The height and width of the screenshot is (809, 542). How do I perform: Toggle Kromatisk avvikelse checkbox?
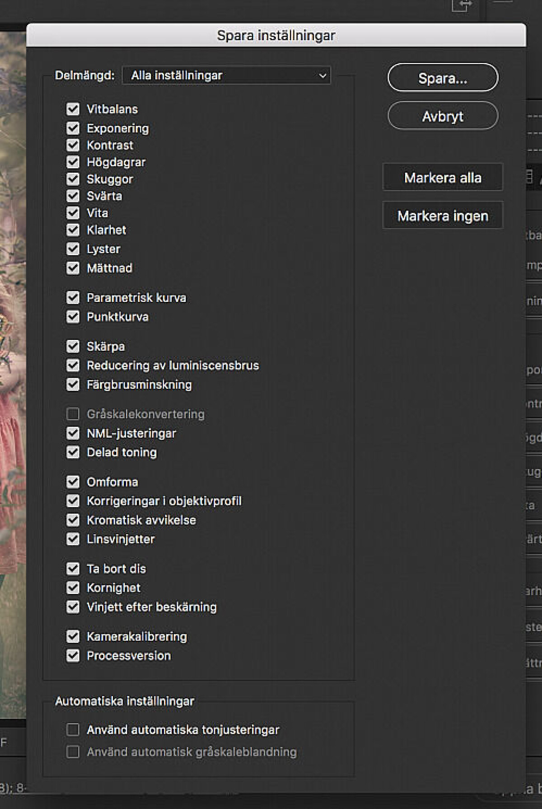click(x=73, y=520)
